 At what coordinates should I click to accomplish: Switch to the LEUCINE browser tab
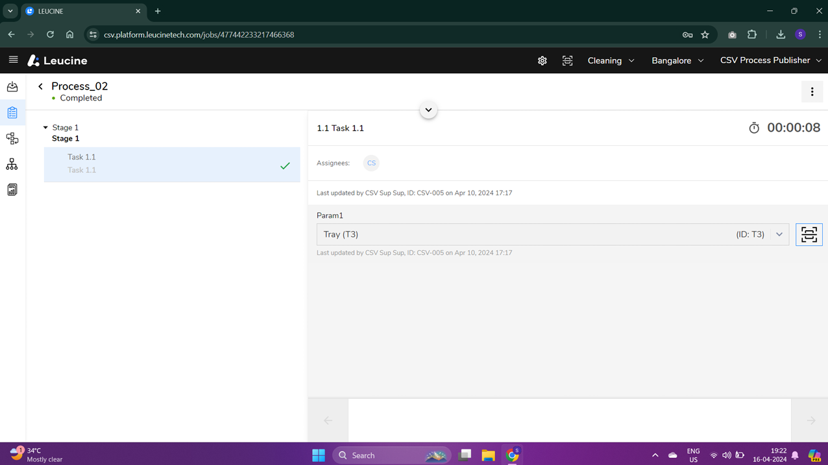[x=78, y=11]
